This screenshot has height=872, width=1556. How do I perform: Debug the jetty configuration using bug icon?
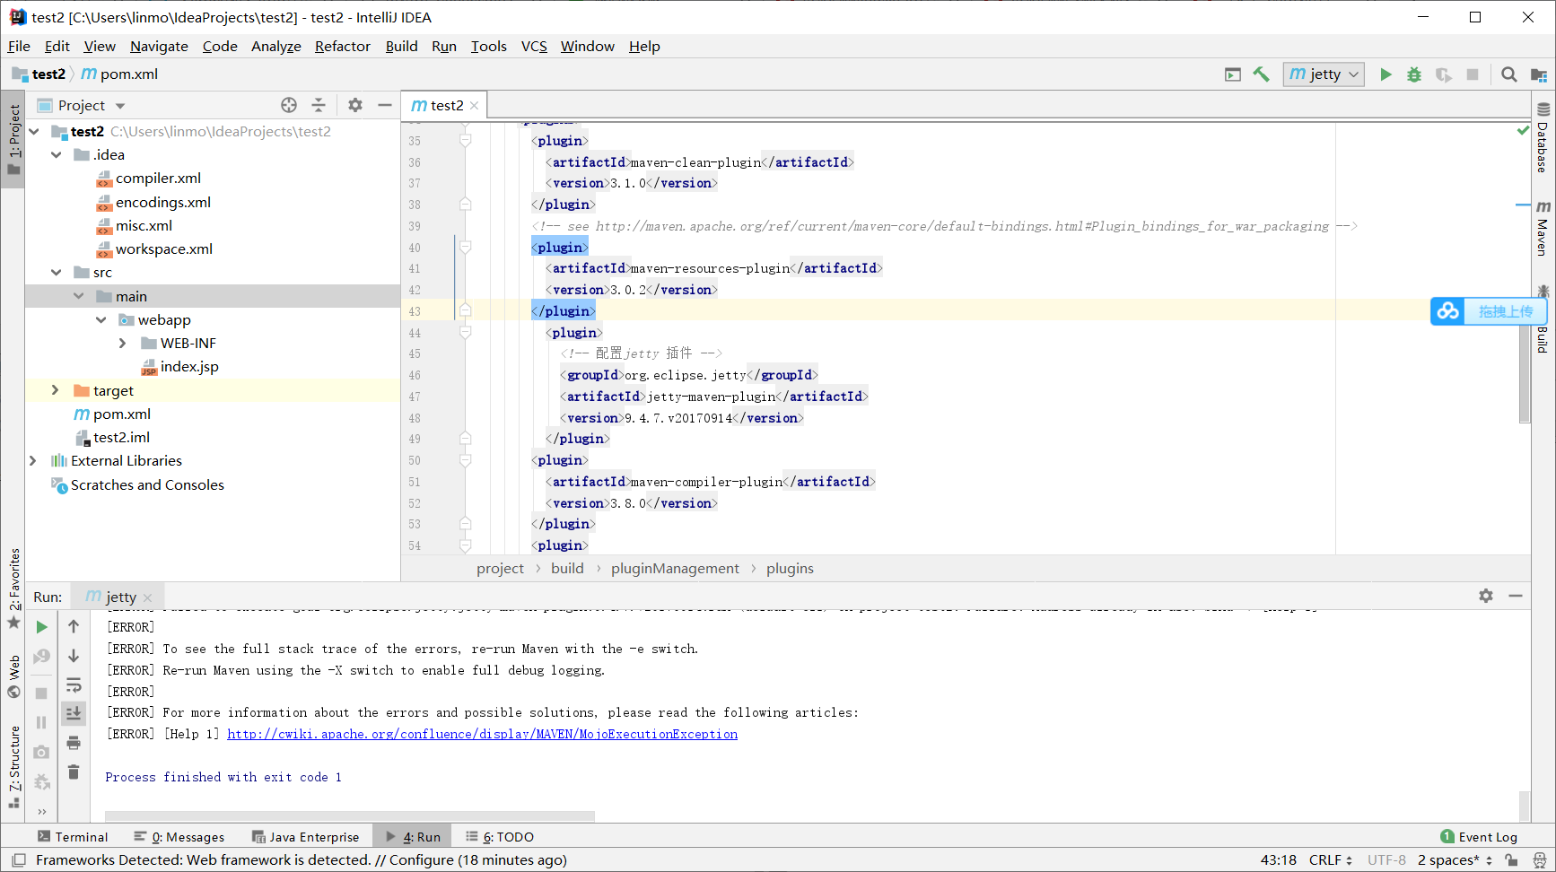1414,74
